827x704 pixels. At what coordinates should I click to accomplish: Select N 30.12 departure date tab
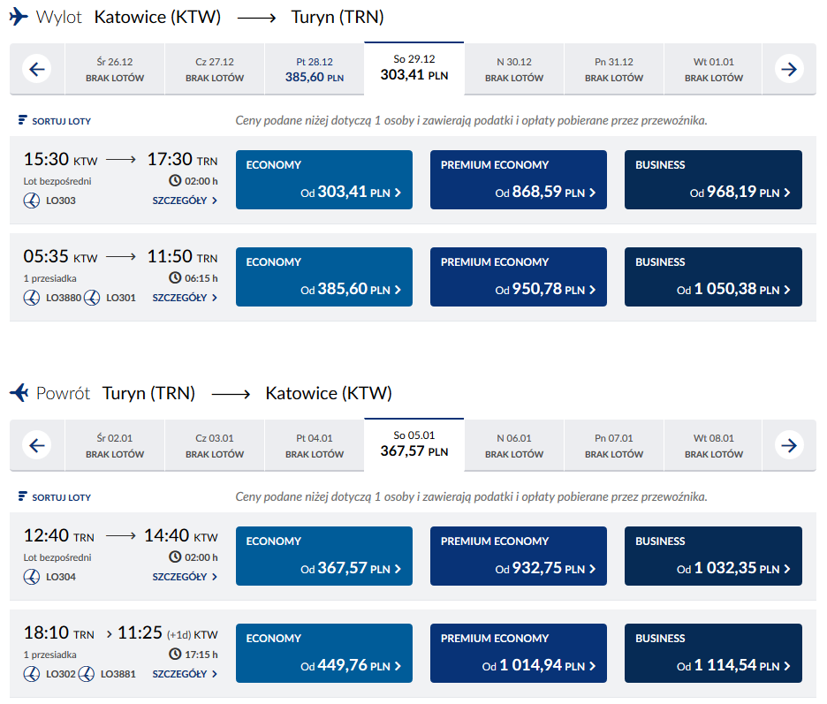(514, 69)
